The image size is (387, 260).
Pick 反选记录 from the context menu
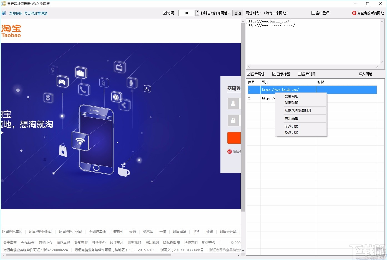pyautogui.click(x=291, y=133)
